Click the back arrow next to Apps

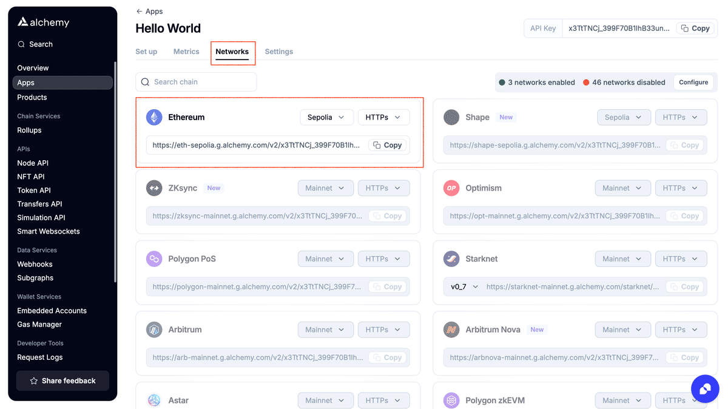coord(139,12)
